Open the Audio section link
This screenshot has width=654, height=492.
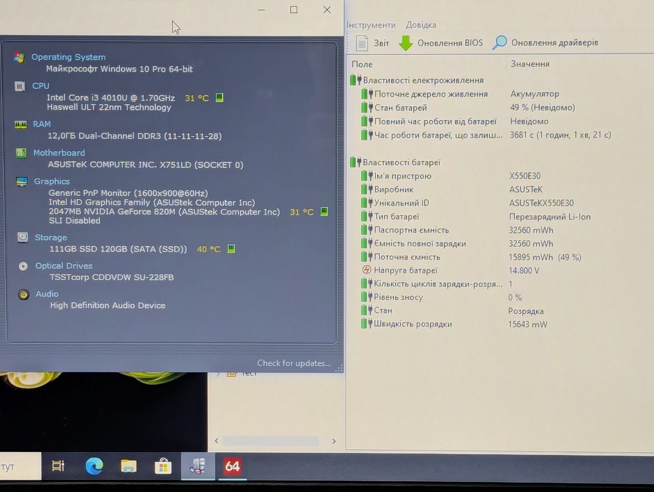point(47,294)
